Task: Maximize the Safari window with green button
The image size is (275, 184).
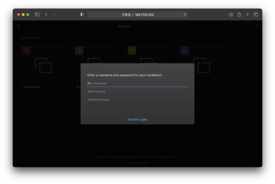Action: tap(27, 15)
